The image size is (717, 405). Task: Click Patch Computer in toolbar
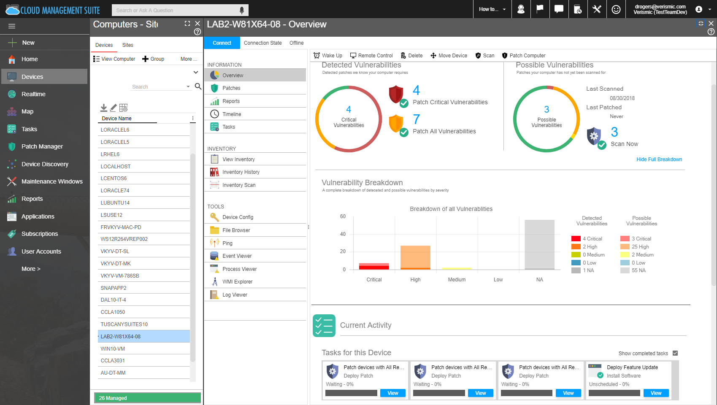pos(523,55)
